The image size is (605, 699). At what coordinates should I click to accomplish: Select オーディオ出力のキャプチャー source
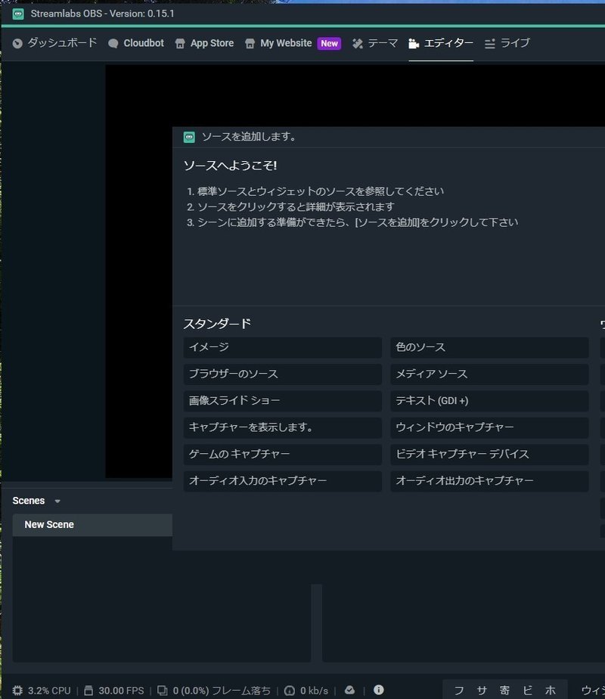489,481
